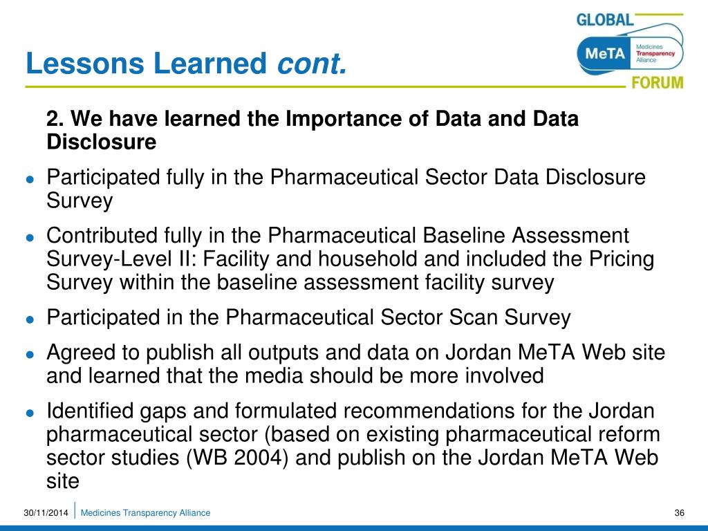Click the bullet before Pharmaceutical Sector Scan Survey

point(30,319)
